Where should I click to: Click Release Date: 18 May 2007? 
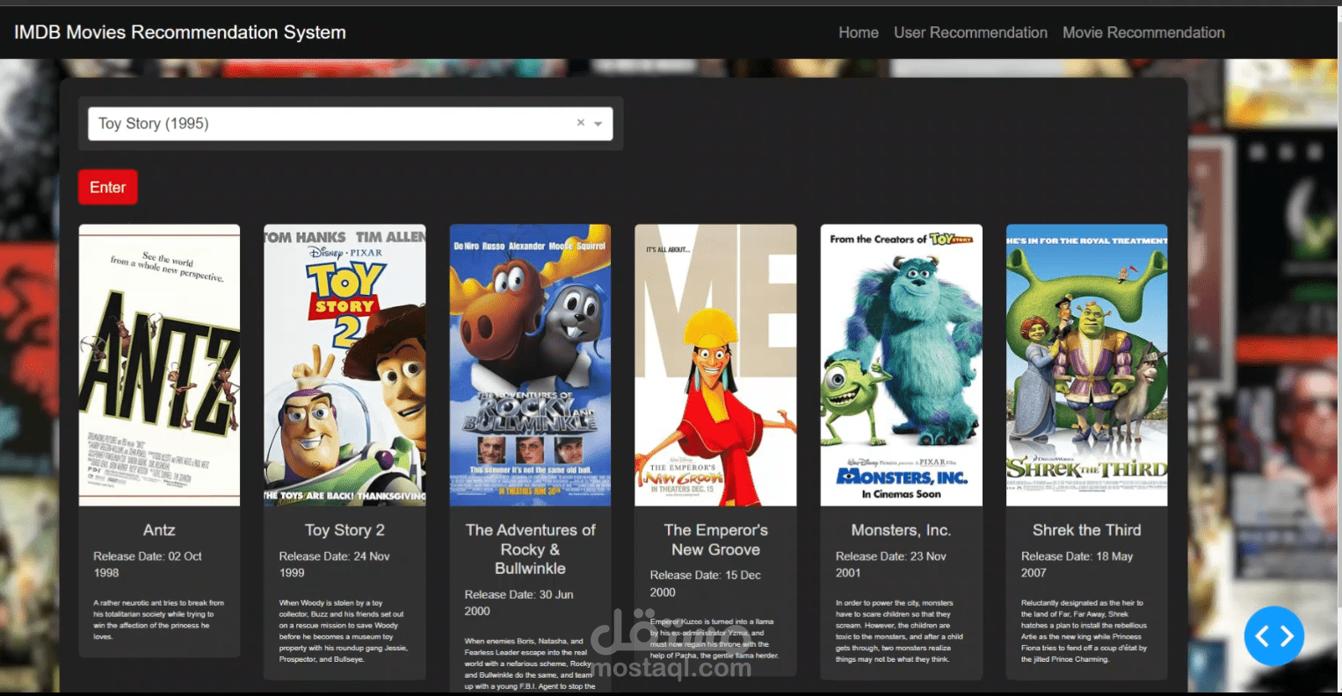[x=1077, y=564]
